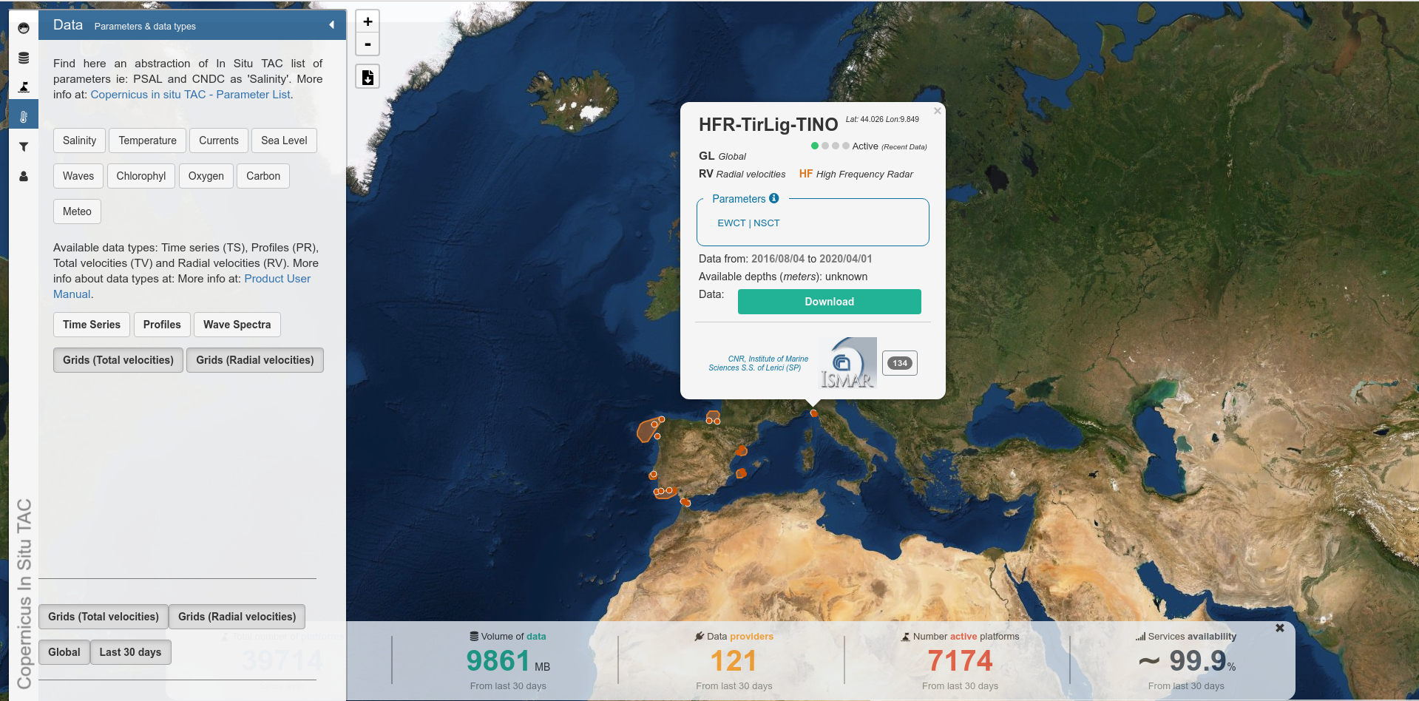The image size is (1419, 701).
Task: Select the thermometer Data sidebar tab
Action: [24, 117]
